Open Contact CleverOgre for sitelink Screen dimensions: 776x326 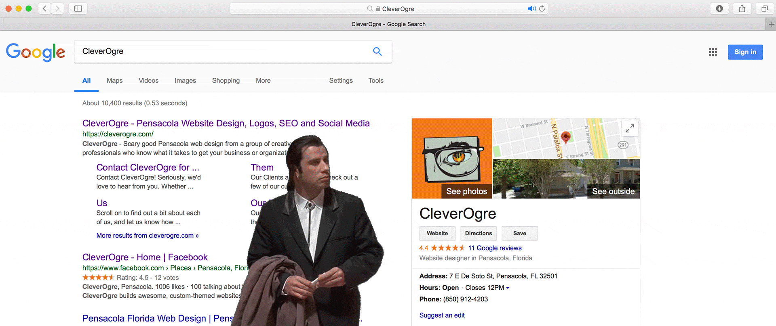tap(148, 167)
